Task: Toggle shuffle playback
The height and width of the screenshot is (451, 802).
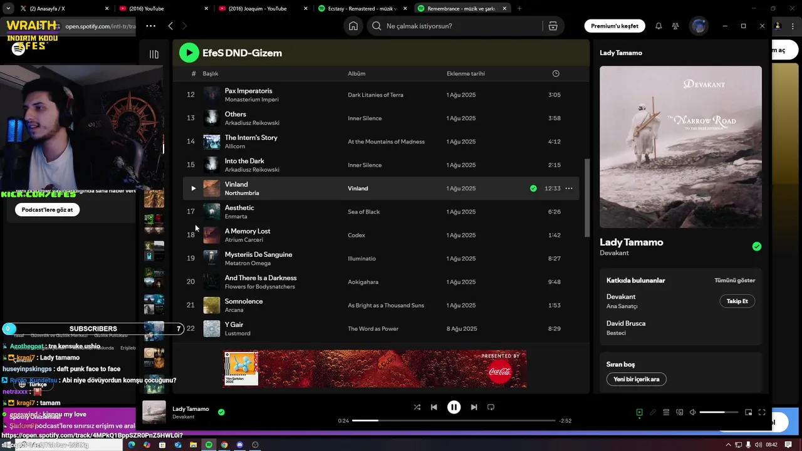Action: (x=417, y=407)
